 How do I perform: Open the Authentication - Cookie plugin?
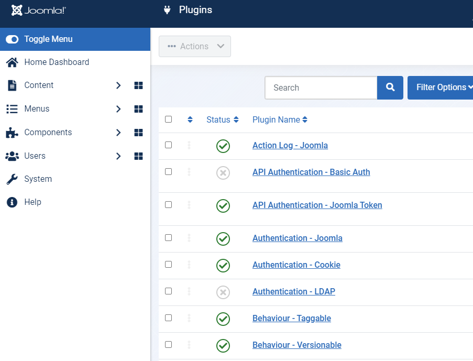(x=296, y=265)
